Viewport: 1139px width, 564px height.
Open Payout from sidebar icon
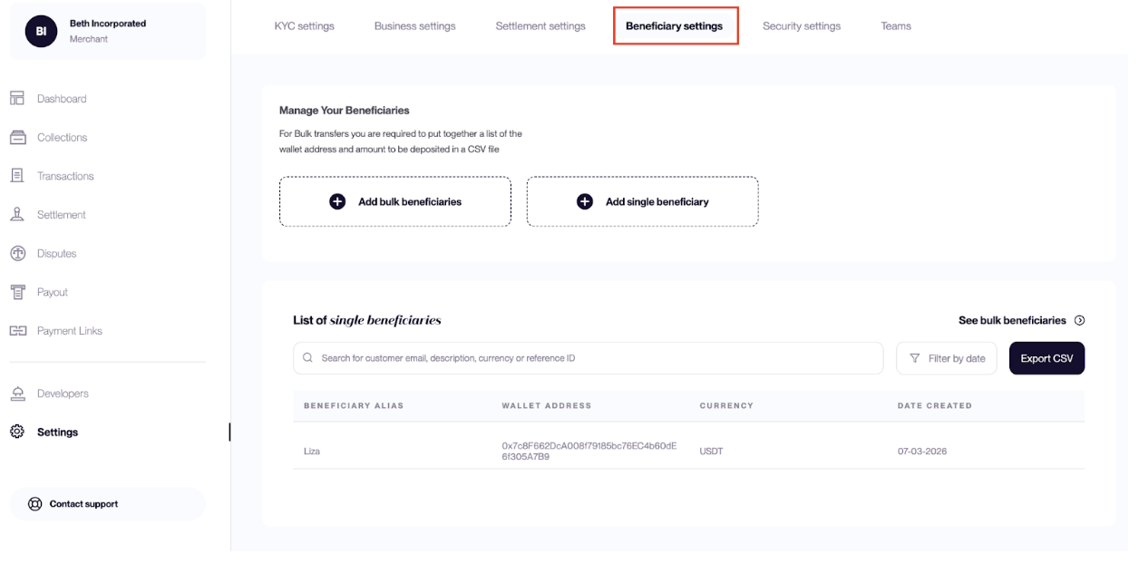(17, 292)
